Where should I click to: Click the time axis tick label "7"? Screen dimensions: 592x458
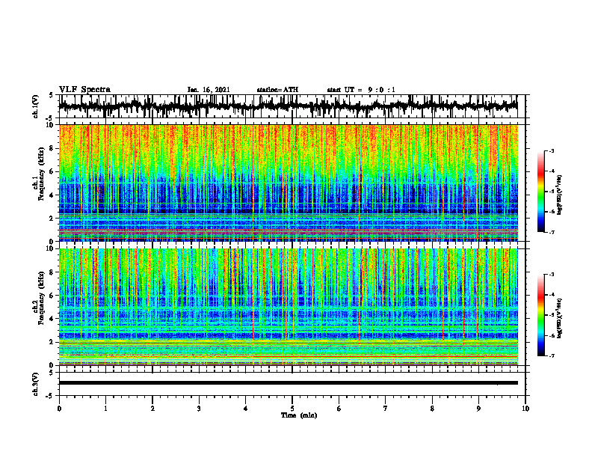click(386, 409)
